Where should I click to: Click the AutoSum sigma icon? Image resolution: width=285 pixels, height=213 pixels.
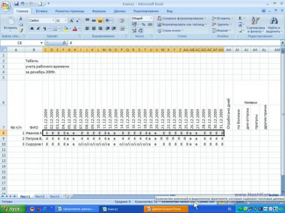240,18
